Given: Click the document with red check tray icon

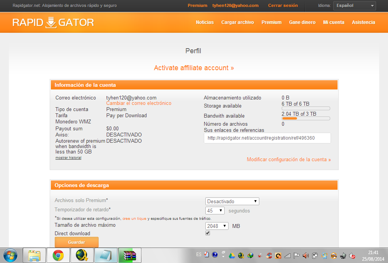Looking at the screenshot, I should 207,255.
